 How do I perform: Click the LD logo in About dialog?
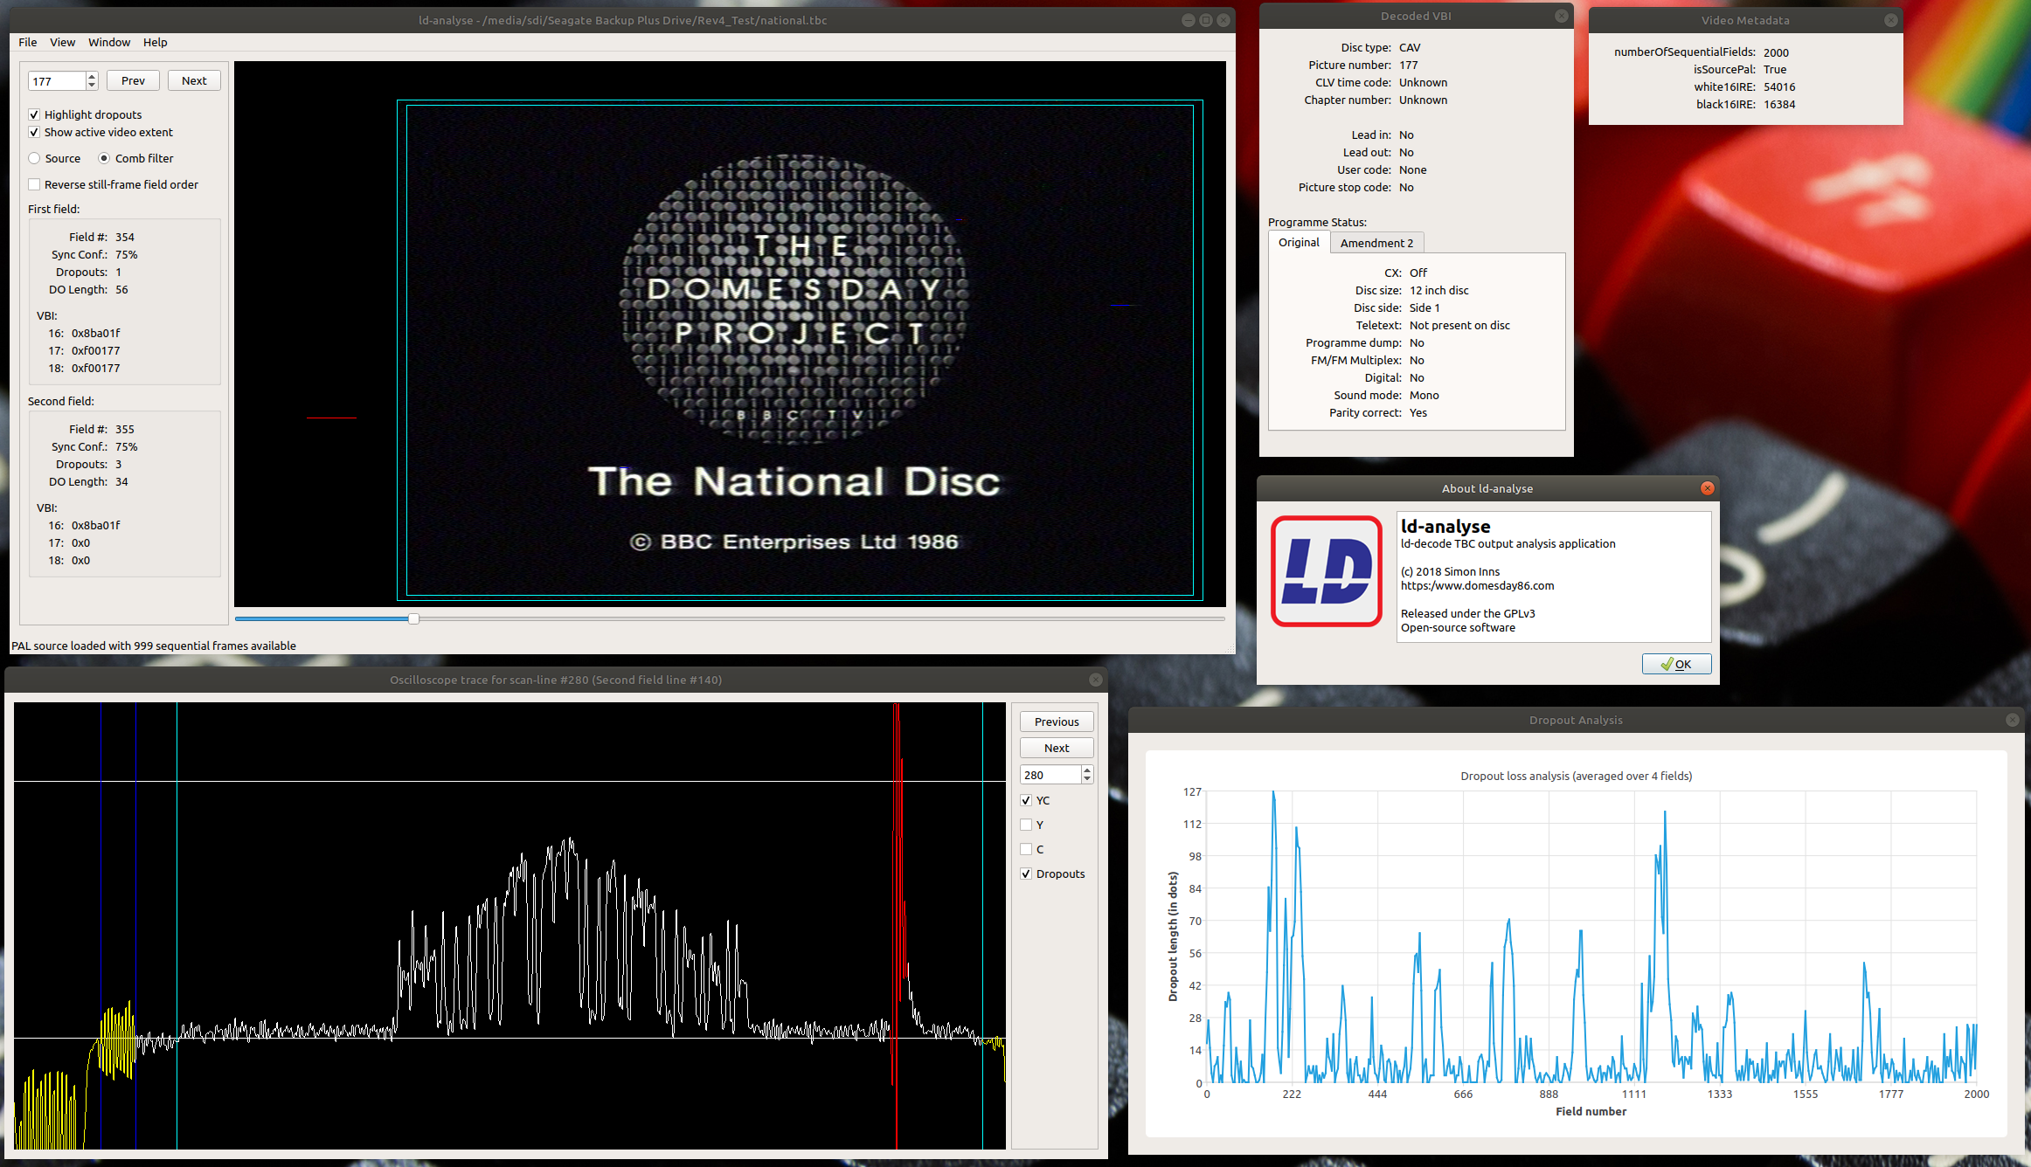[1326, 571]
